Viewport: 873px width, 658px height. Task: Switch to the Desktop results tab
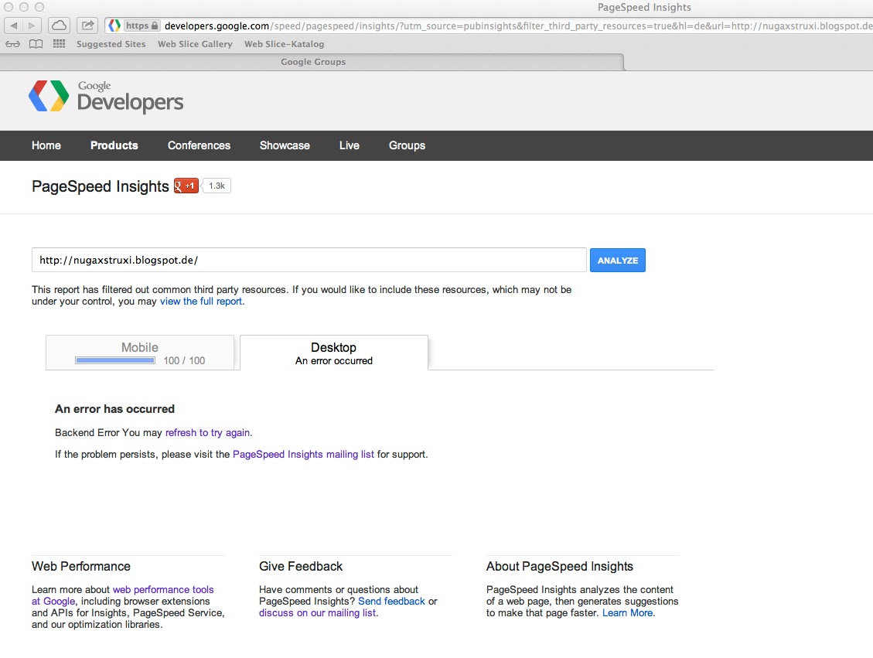pyautogui.click(x=334, y=353)
